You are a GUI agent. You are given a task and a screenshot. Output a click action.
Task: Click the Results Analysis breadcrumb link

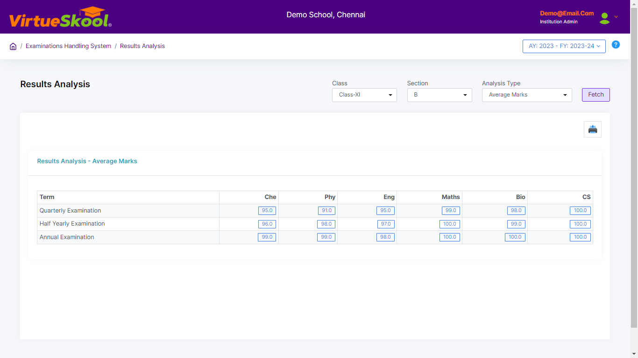point(142,46)
